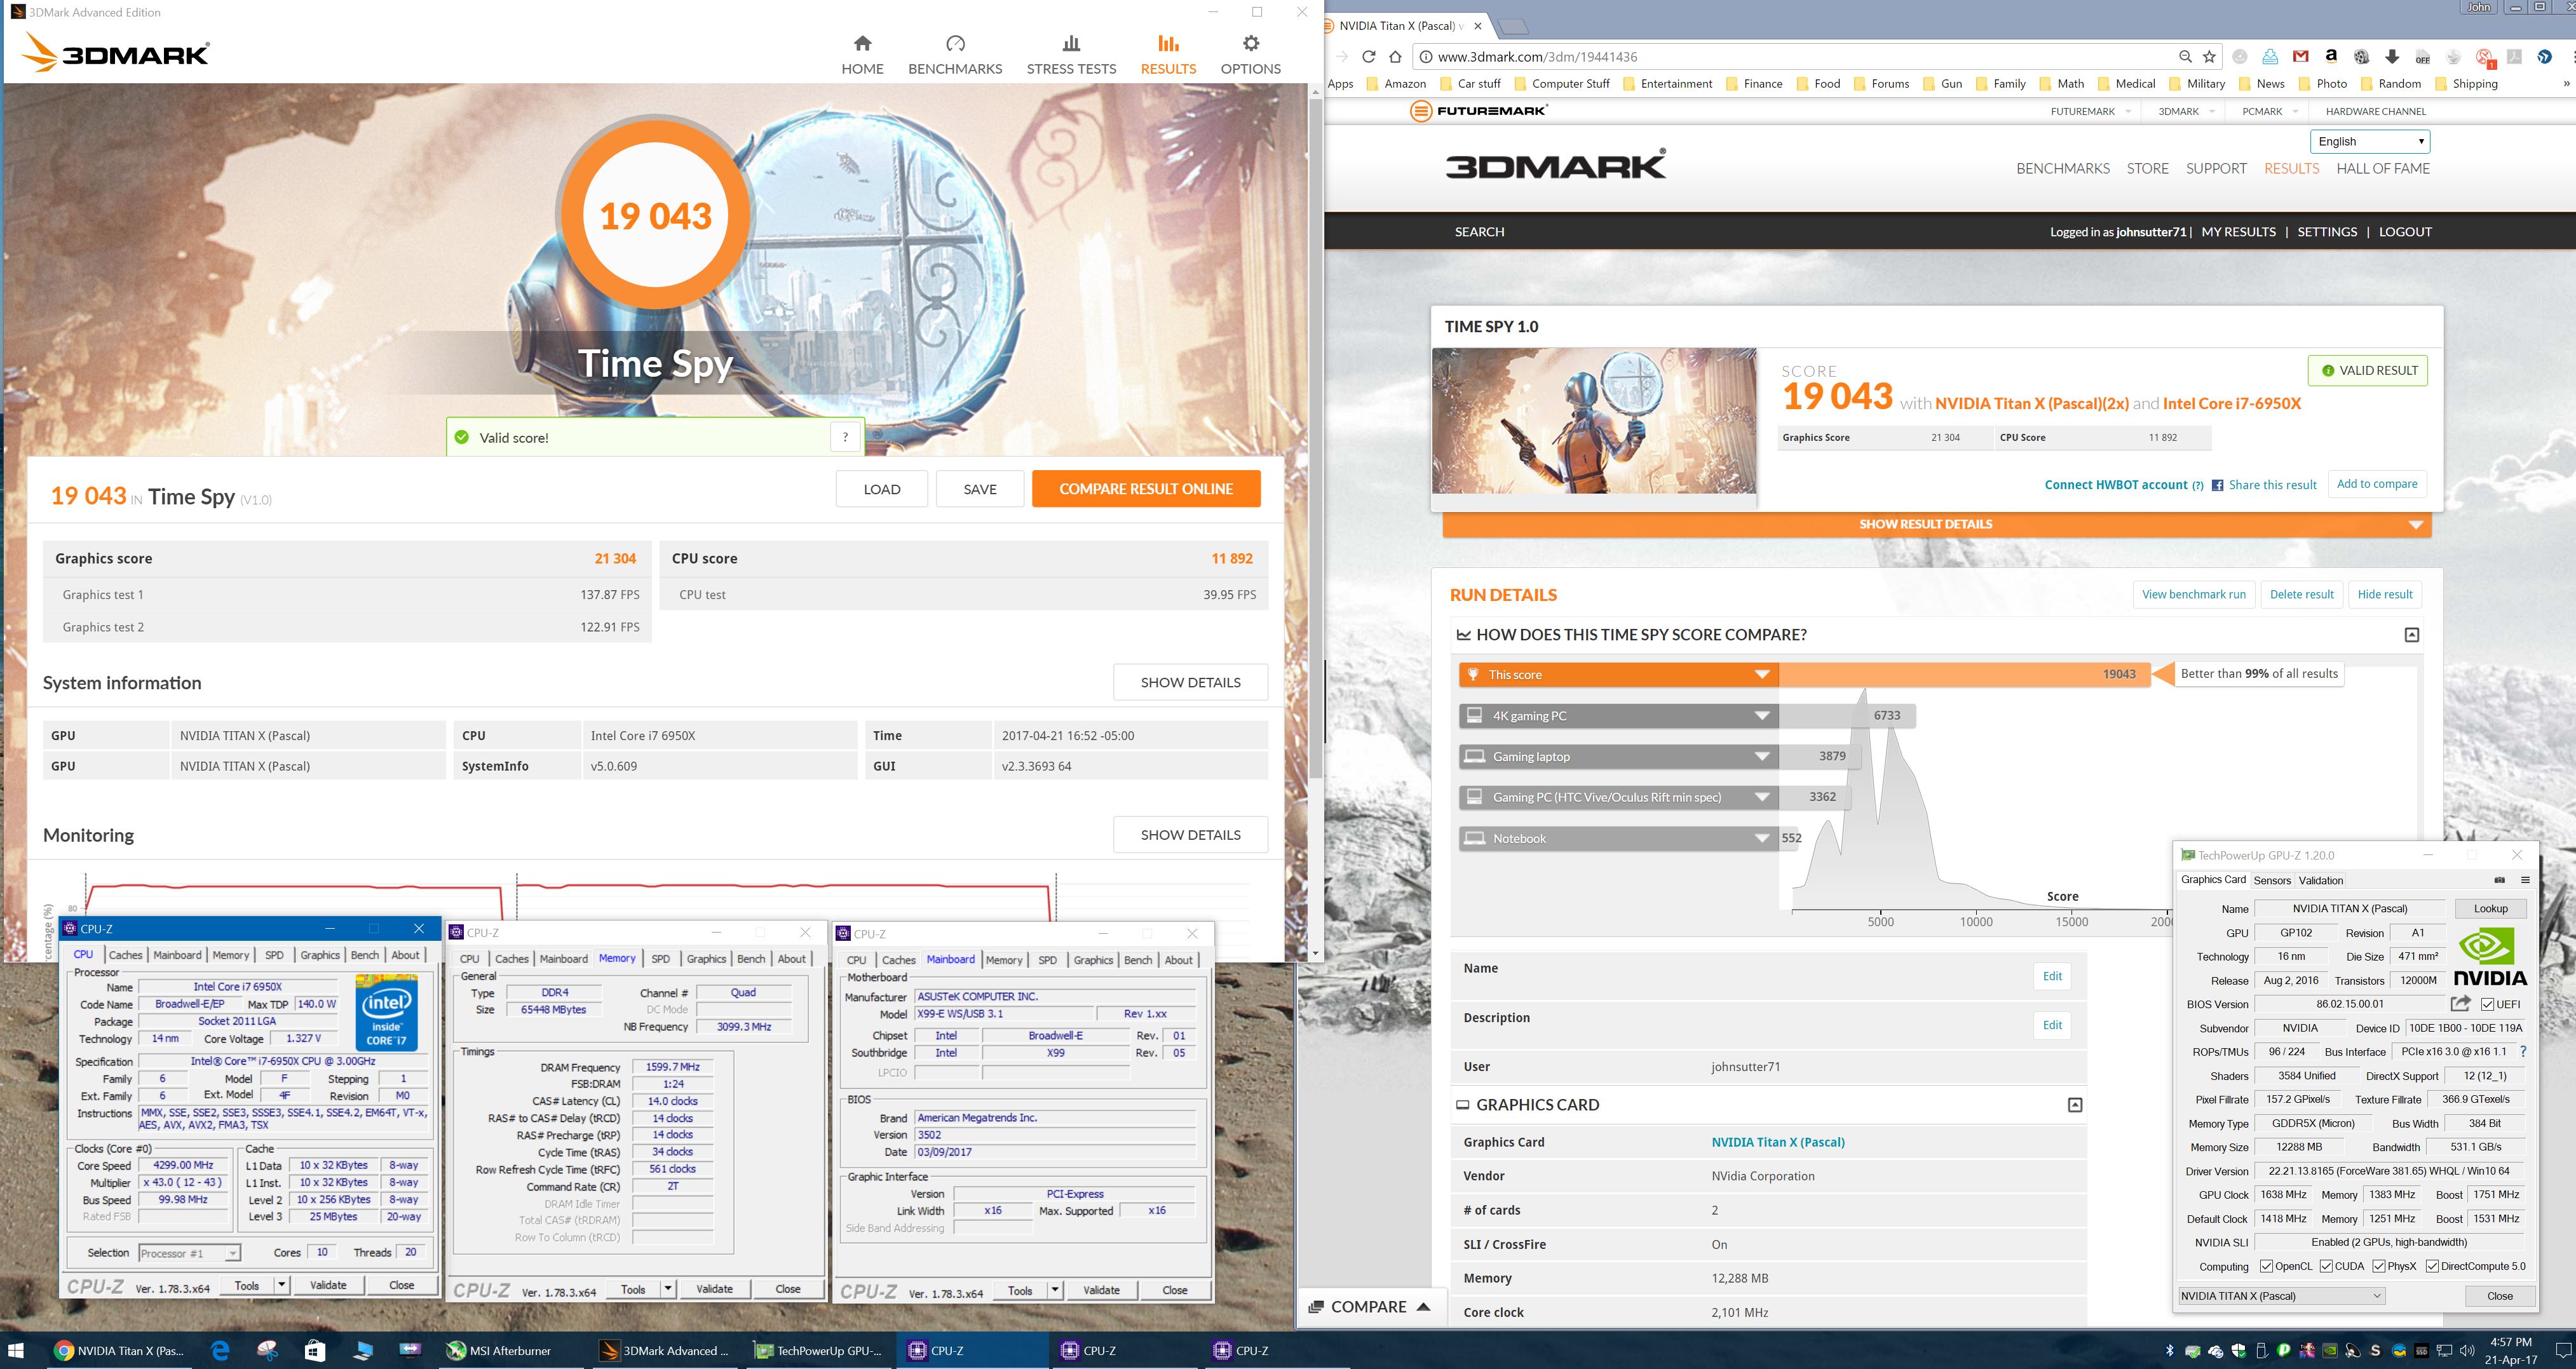Open the Computer Stuff bookmarks folder
The image size is (2576, 1369).
1562,84
